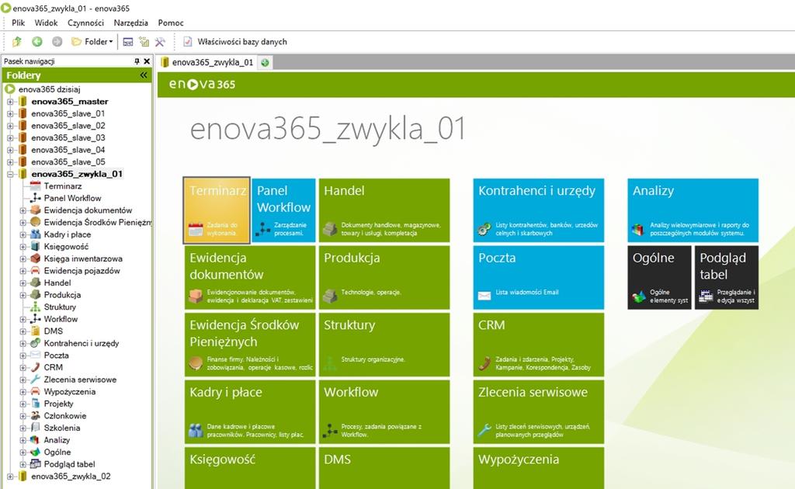Select the enova365_zwykla_01 tab
The image size is (795, 489).
[207, 62]
